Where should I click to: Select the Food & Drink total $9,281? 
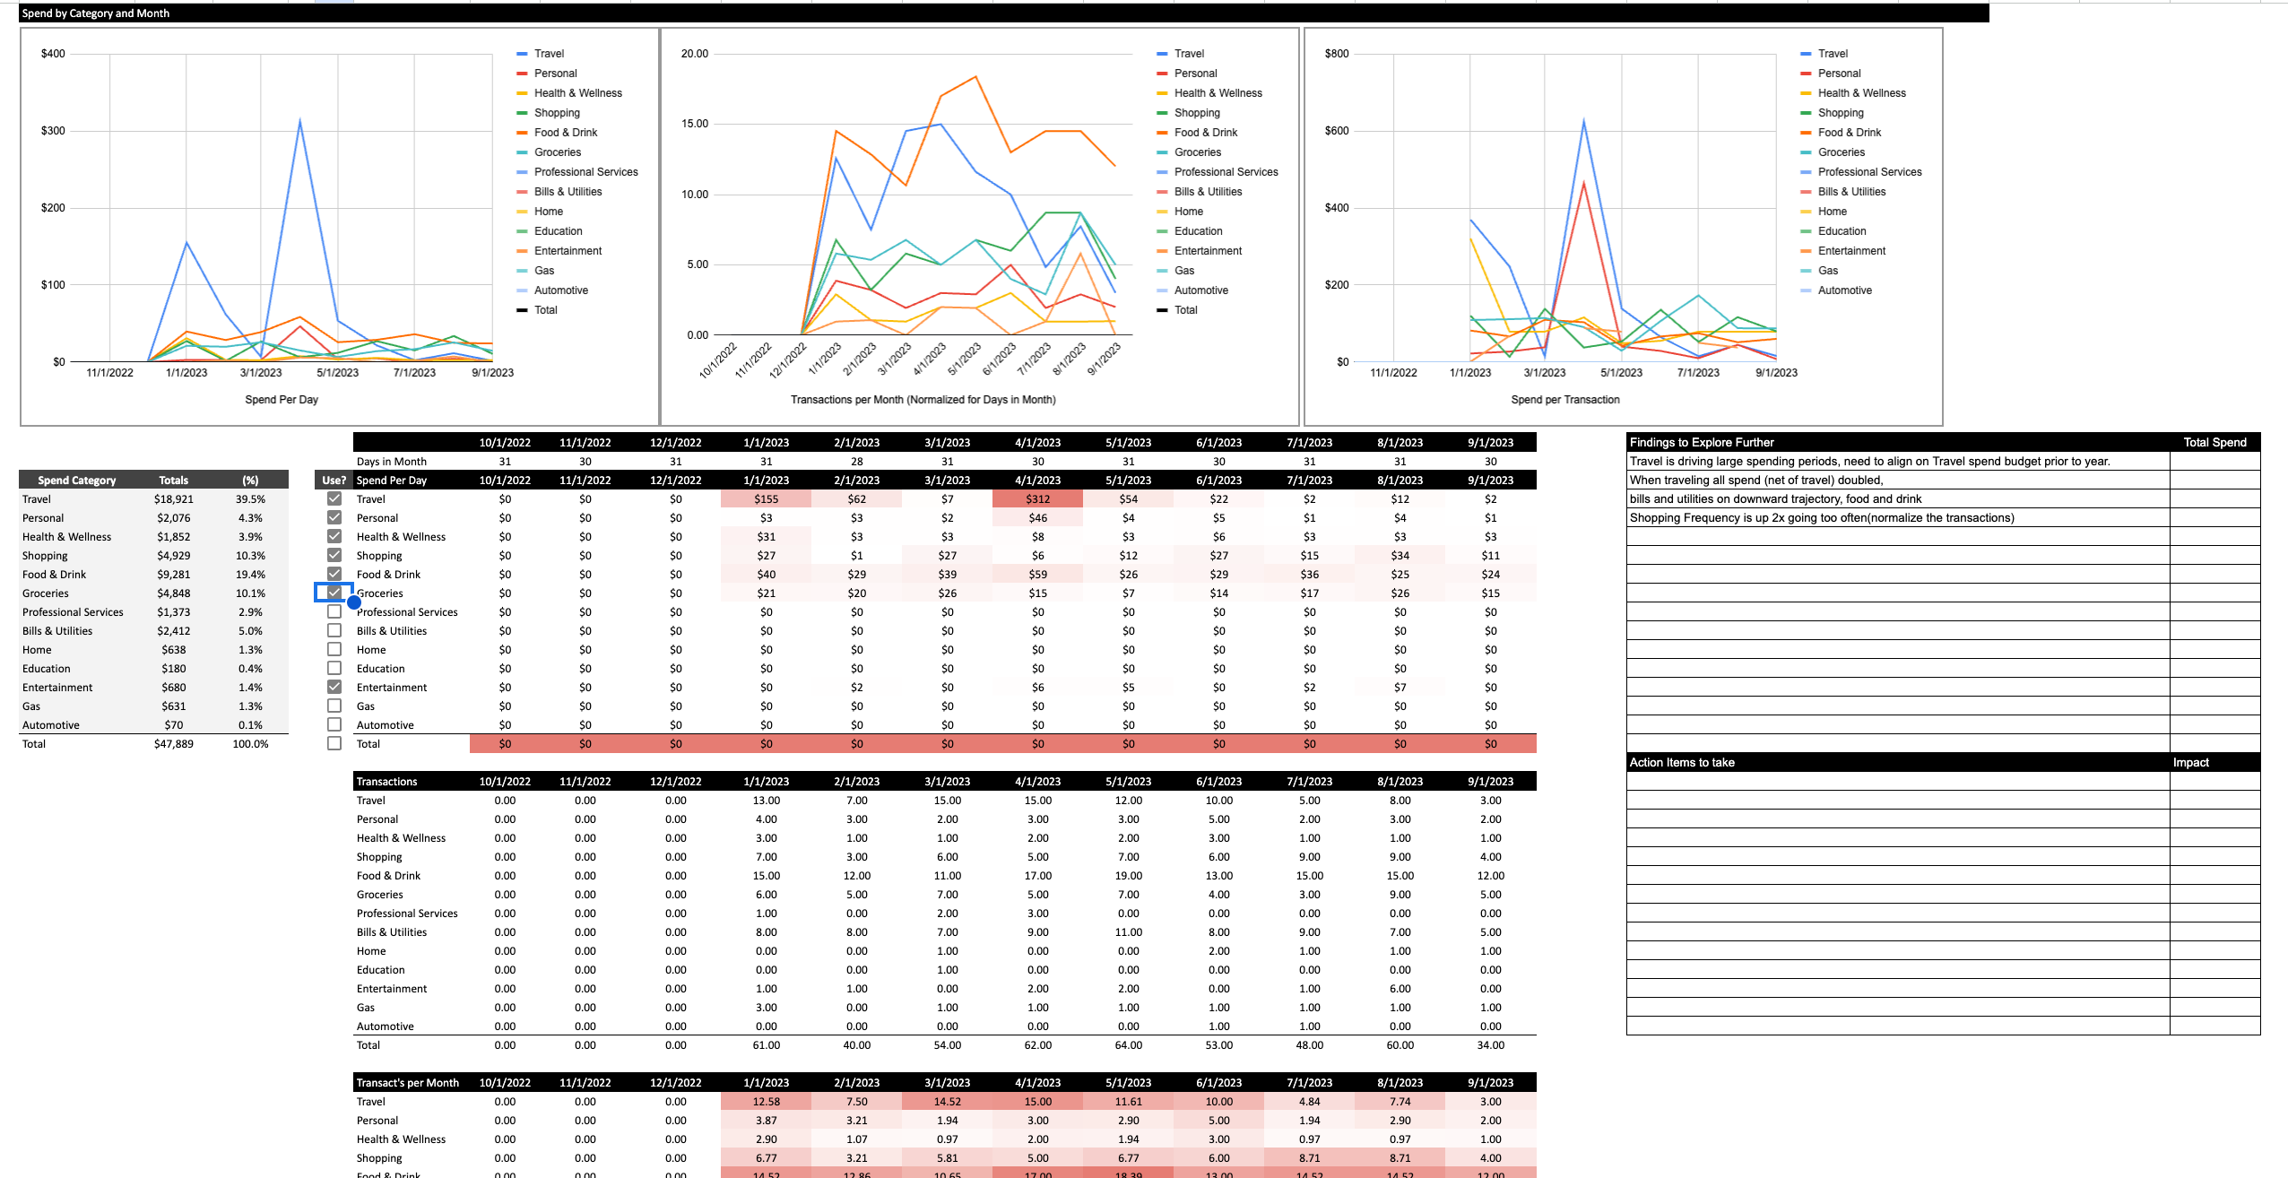173,574
